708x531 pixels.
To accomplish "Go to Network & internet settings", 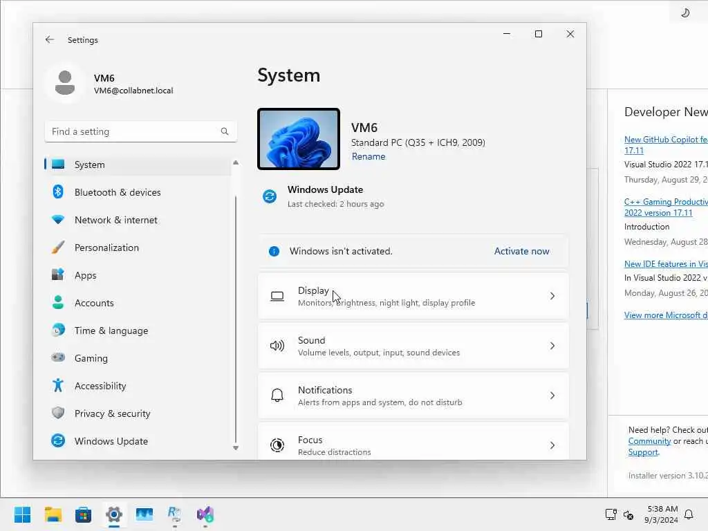I will [x=138, y=220].
